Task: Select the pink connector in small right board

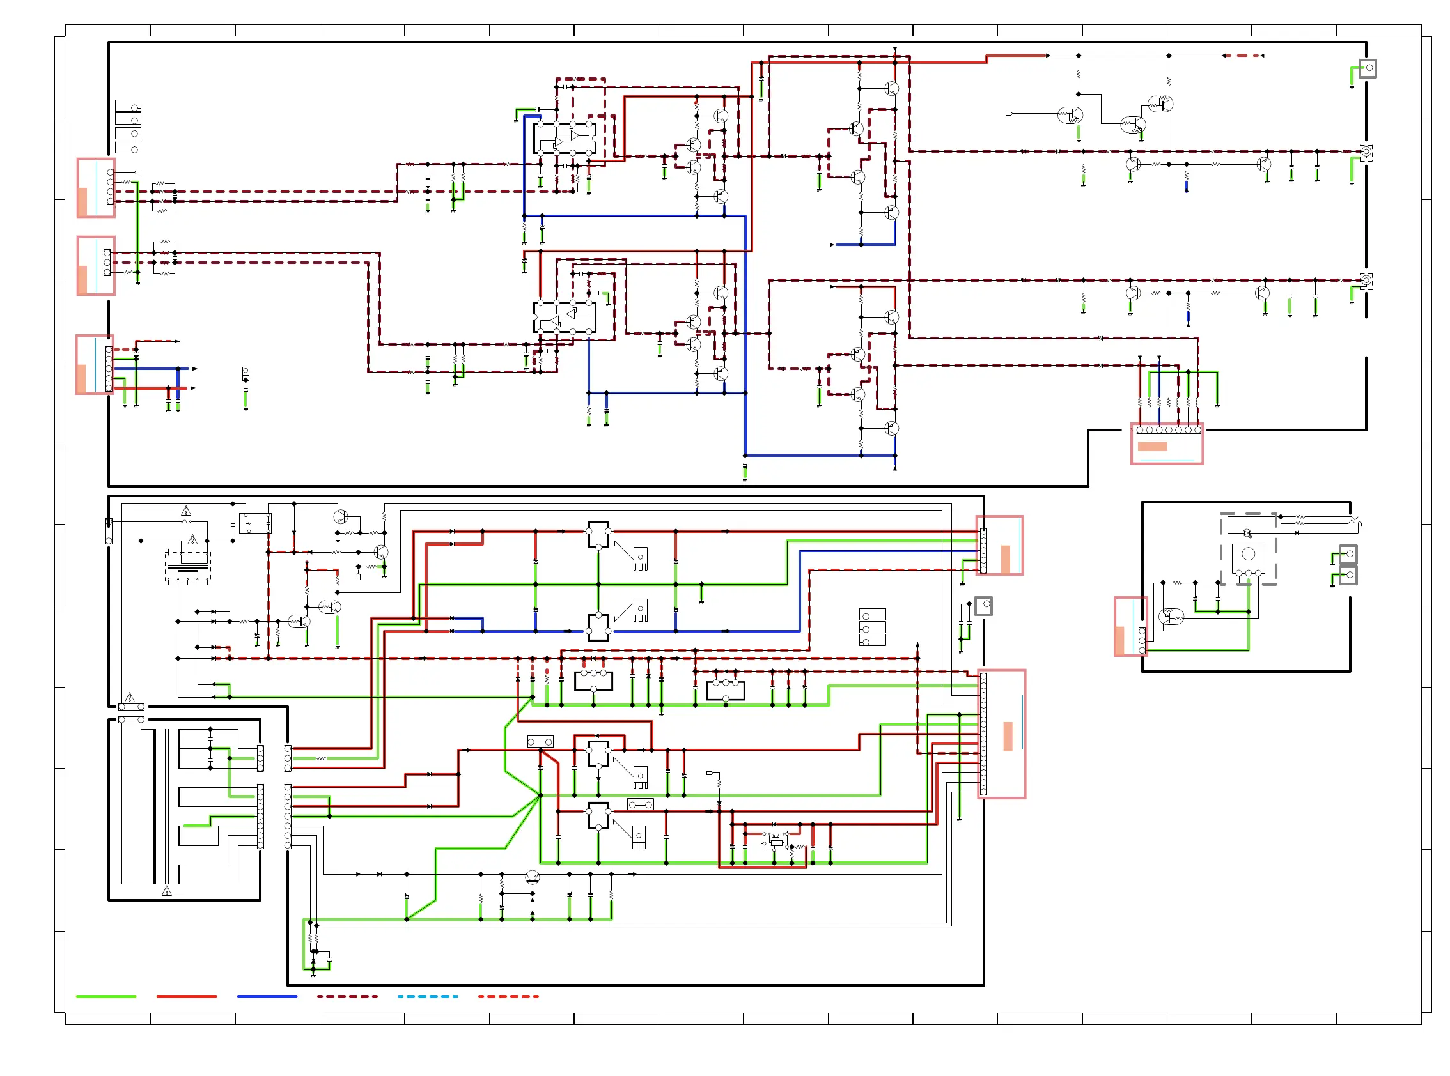Action: click(x=1130, y=626)
